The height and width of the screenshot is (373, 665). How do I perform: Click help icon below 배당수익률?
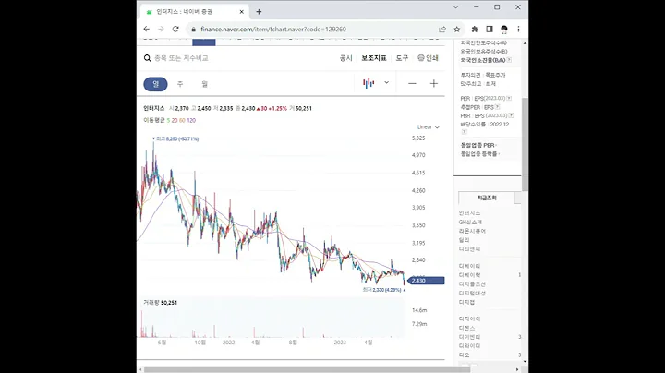point(464,132)
